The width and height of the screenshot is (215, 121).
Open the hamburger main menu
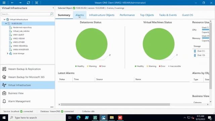click(4, 3)
